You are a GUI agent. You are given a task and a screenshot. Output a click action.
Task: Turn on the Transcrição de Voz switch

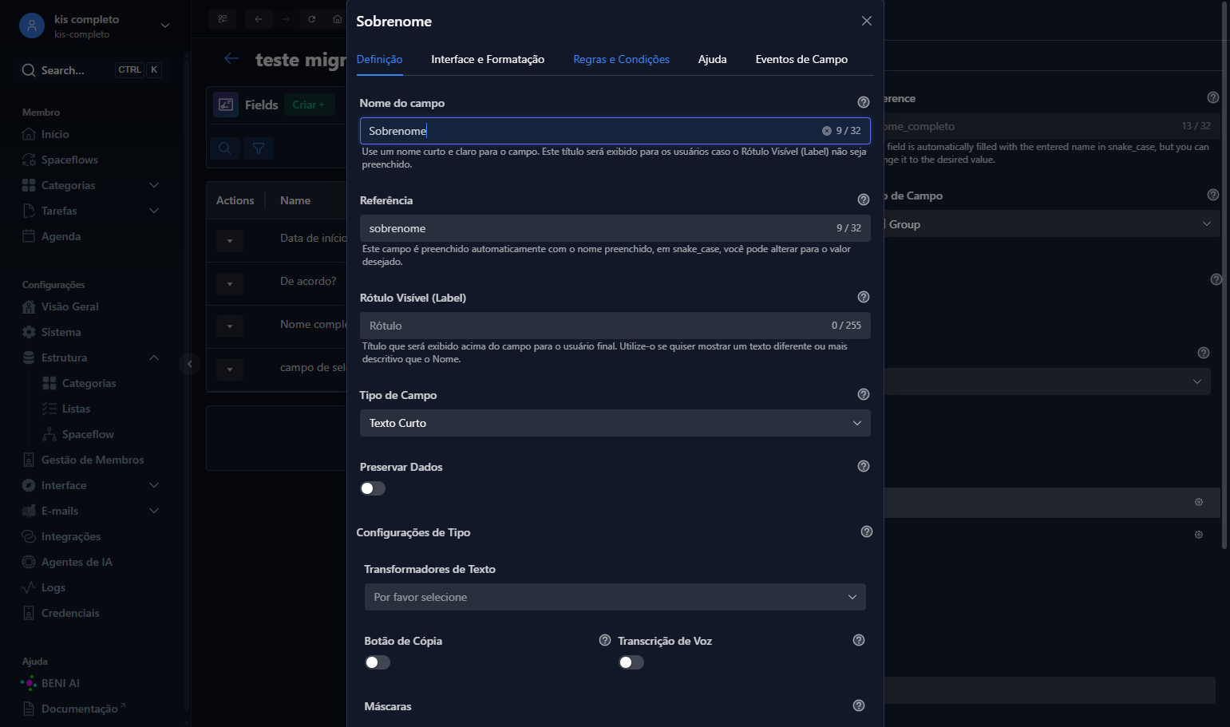(631, 662)
